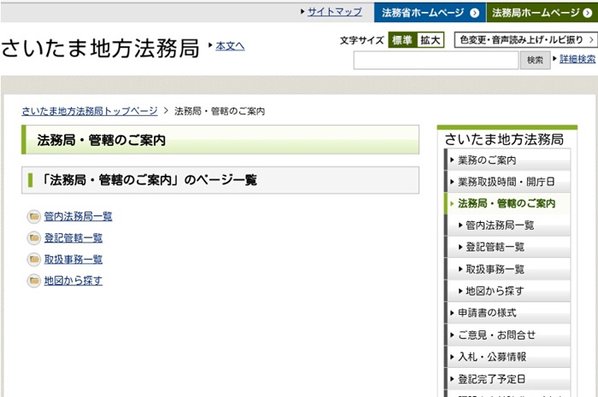Click chevron on 色変更・音声読み上げ・ルビ振り button
The width and height of the screenshot is (598, 397).
[x=591, y=39]
